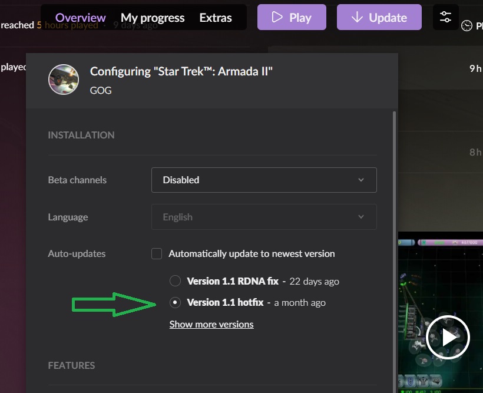
Task: Click the Beta channels label
Action: (x=77, y=180)
